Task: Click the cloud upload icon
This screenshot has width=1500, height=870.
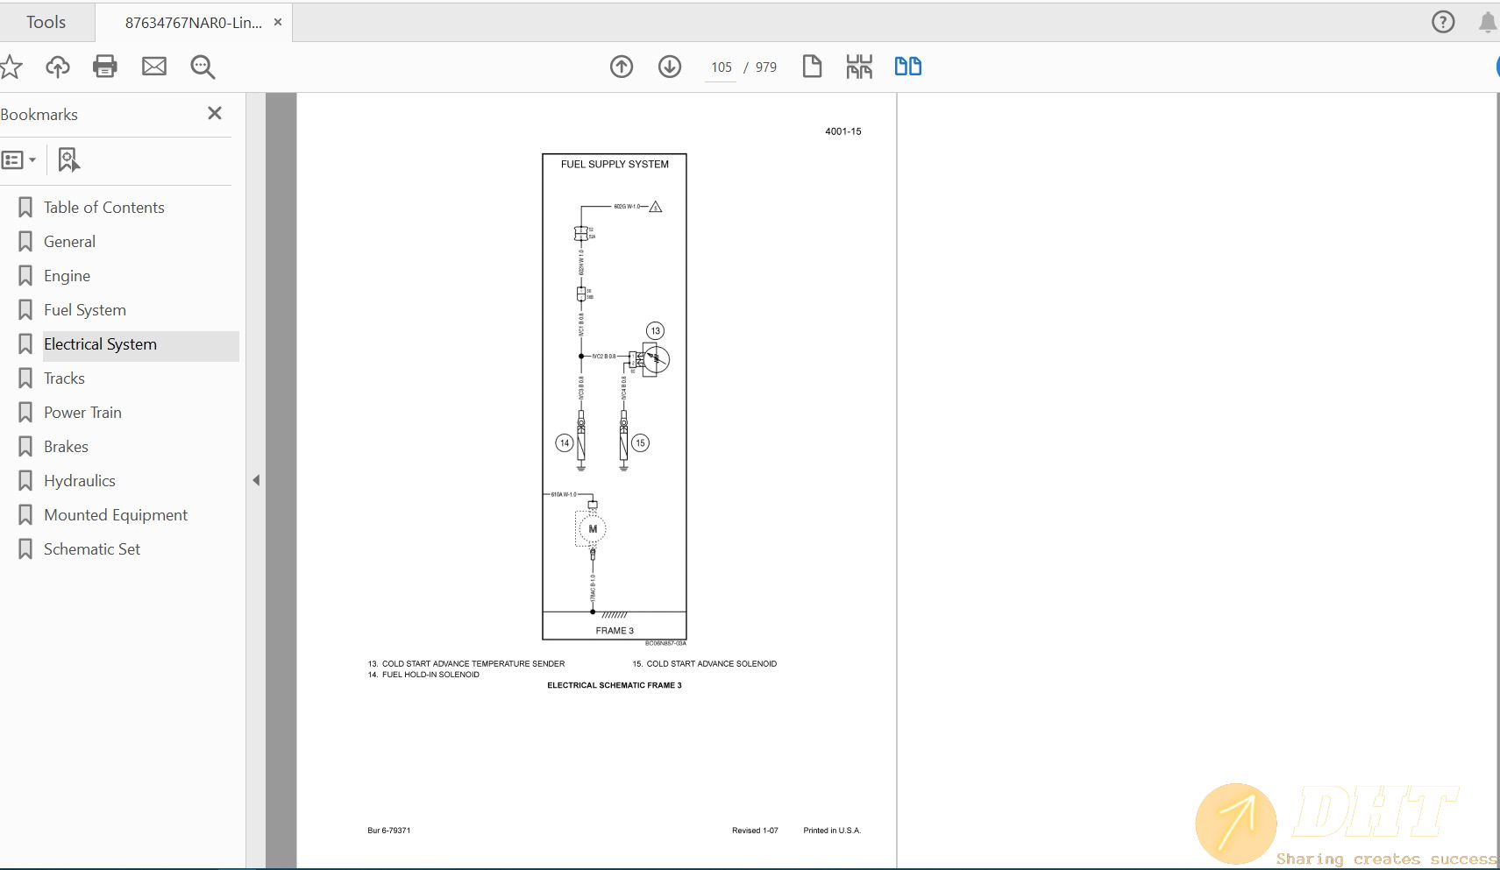Action: tap(58, 67)
